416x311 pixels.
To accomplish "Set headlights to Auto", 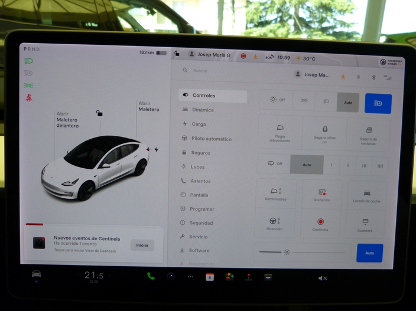I will [x=348, y=102].
